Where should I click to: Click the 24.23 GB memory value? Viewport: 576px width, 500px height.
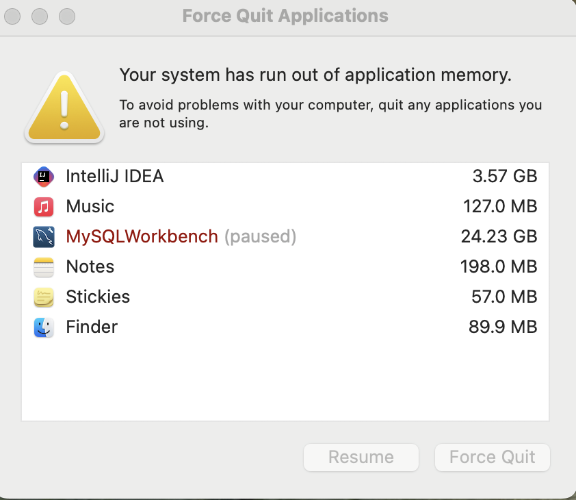(499, 237)
